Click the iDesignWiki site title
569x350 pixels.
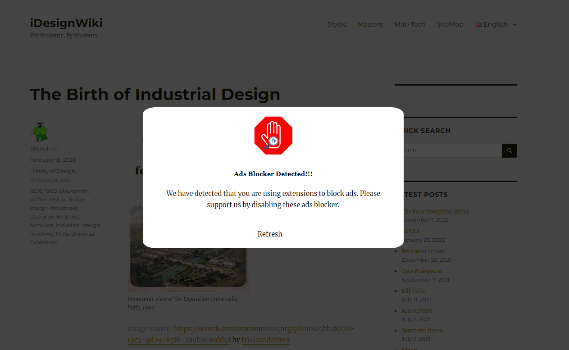[x=66, y=23]
